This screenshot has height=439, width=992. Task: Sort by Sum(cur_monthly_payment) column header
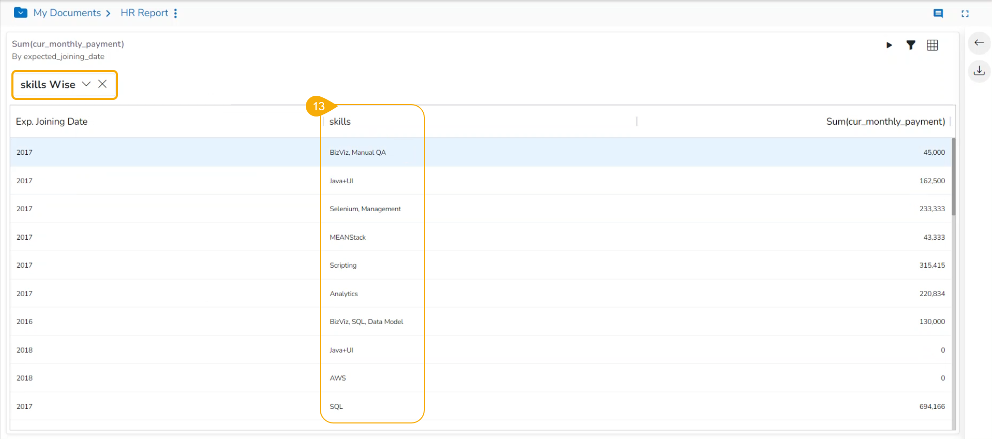885,122
